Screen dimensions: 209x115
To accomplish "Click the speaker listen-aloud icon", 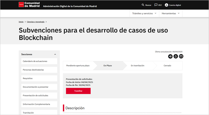I will 170,56.
